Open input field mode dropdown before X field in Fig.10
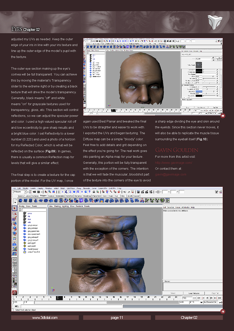 [x=156, y=192]
